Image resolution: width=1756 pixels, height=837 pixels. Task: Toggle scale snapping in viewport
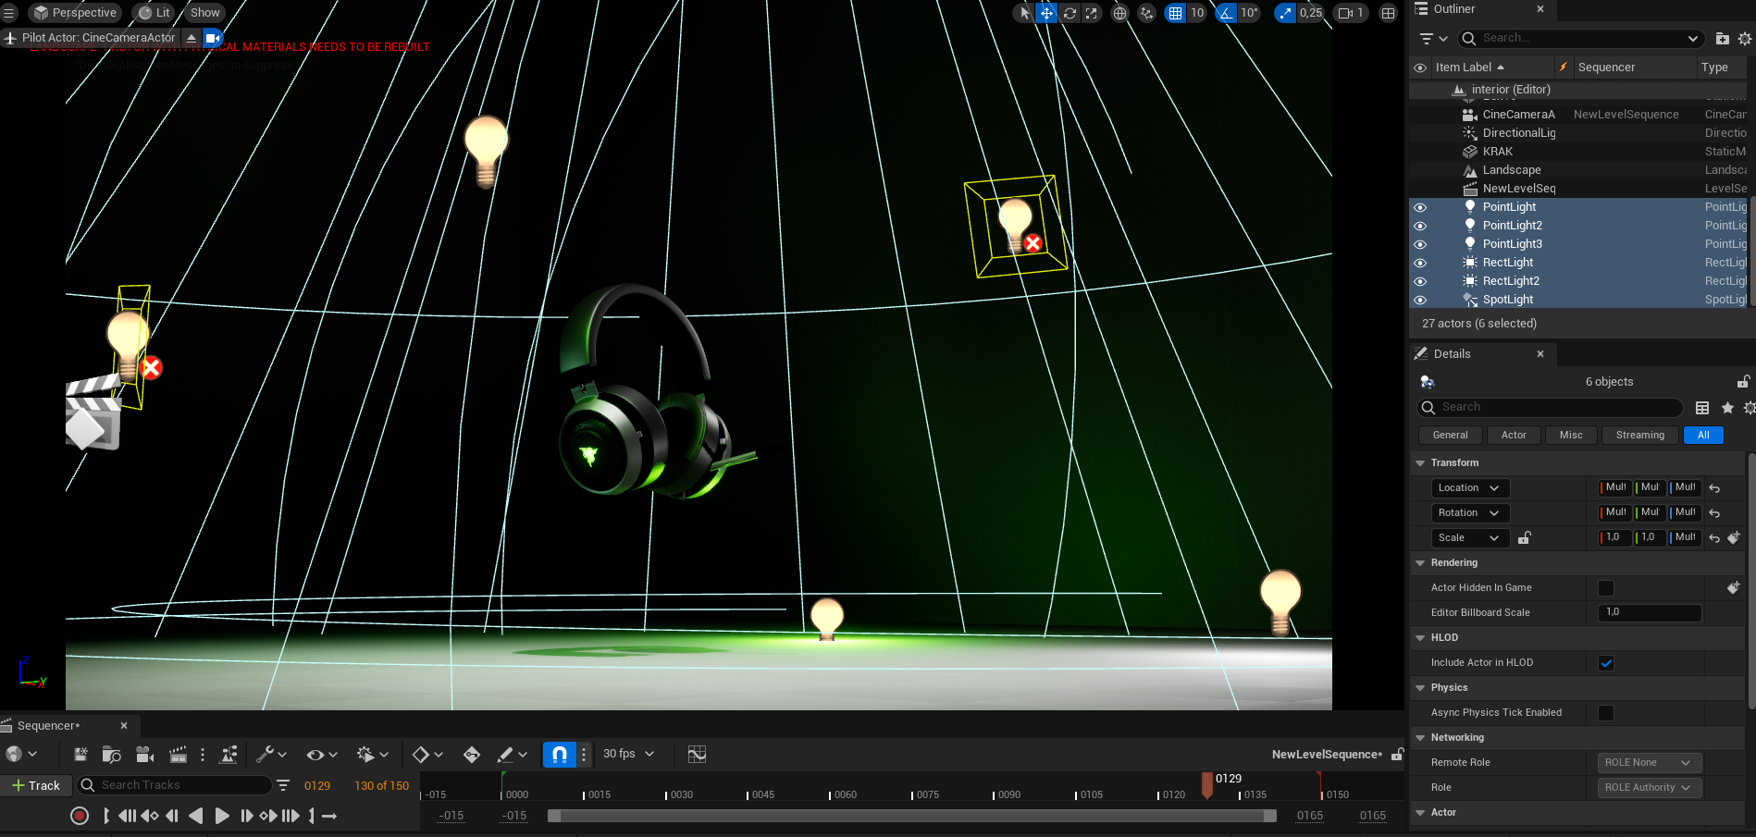pyautogui.click(x=1285, y=13)
